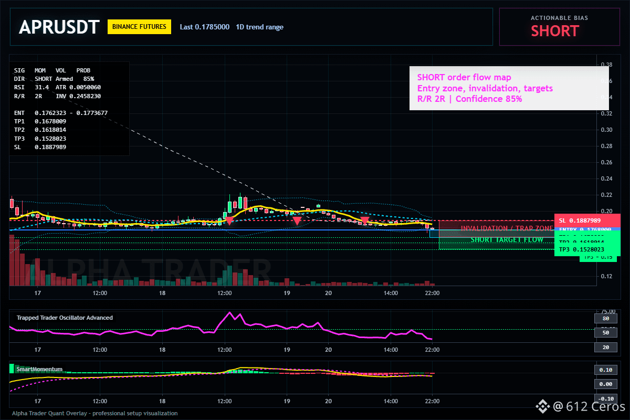Click the 0.10 level on SmartMomentum scale
This screenshot has width=630, height=420.
[x=605, y=370]
